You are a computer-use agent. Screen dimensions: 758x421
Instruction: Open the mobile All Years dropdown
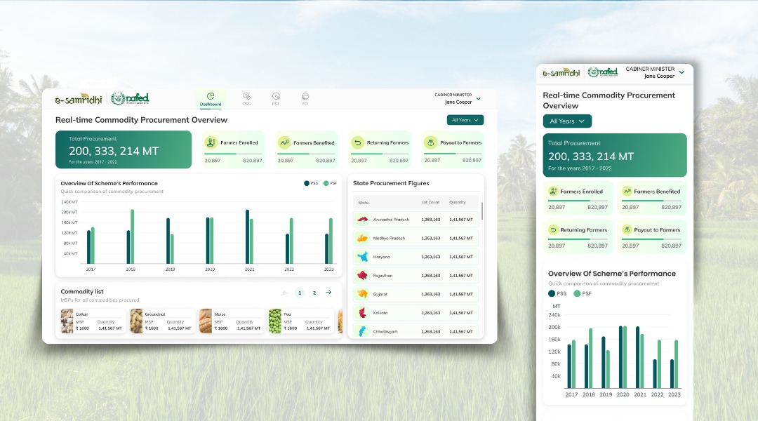pyautogui.click(x=567, y=121)
